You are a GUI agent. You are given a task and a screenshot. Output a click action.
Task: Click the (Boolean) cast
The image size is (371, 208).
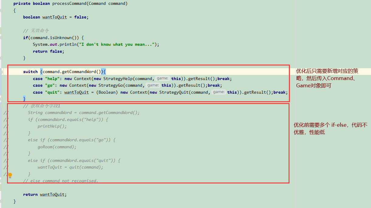[107, 92]
